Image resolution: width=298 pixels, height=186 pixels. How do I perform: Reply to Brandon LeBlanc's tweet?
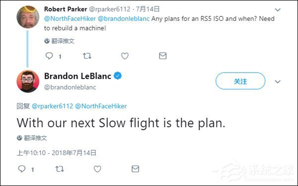coord(22,169)
